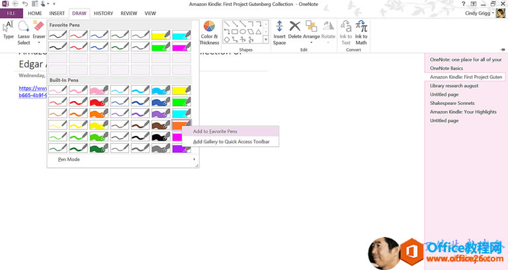Pick the selected orange highlighter in Built-In Pens
Image resolution: width=508 pixels, height=270 pixels.
pos(181,125)
